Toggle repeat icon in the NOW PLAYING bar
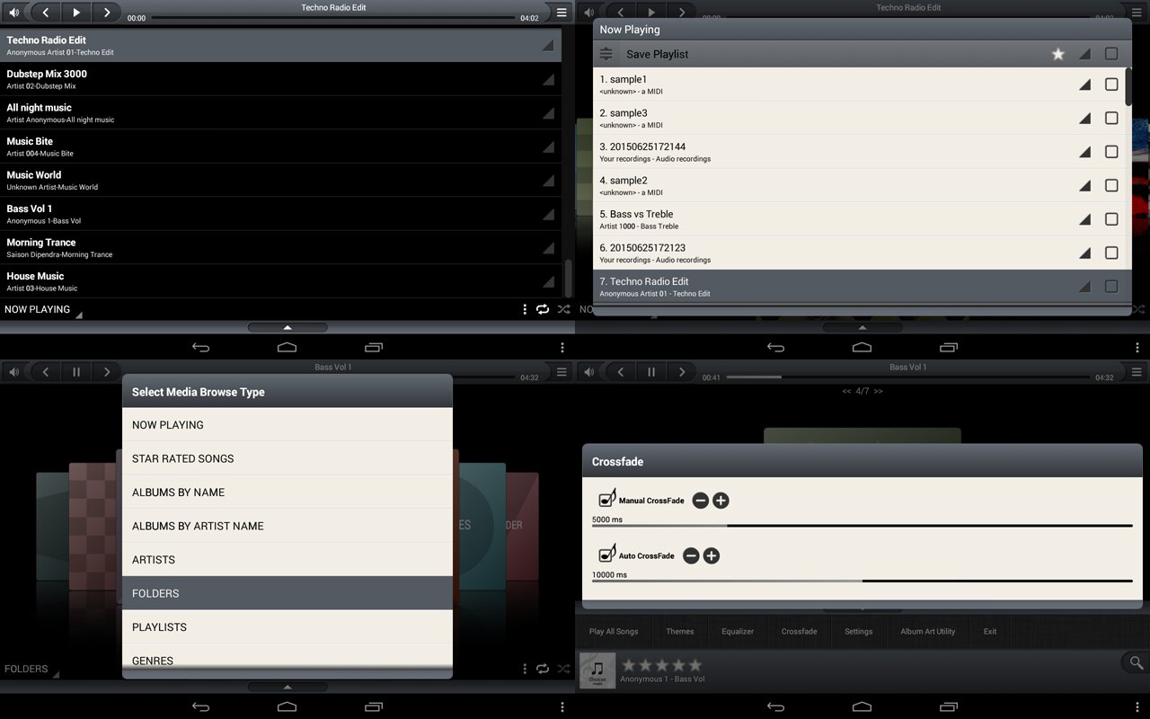The width and height of the screenshot is (1150, 719). point(543,309)
